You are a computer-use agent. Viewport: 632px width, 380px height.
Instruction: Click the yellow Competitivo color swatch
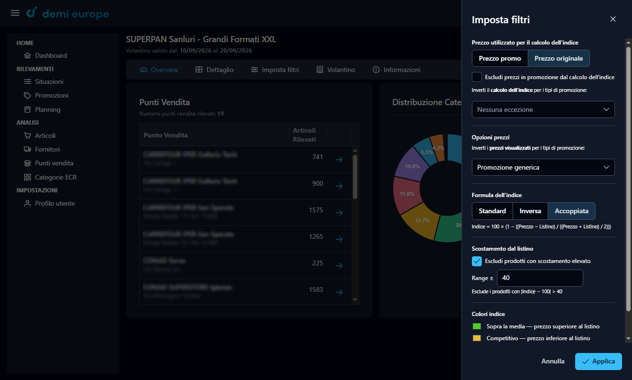pos(477,338)
